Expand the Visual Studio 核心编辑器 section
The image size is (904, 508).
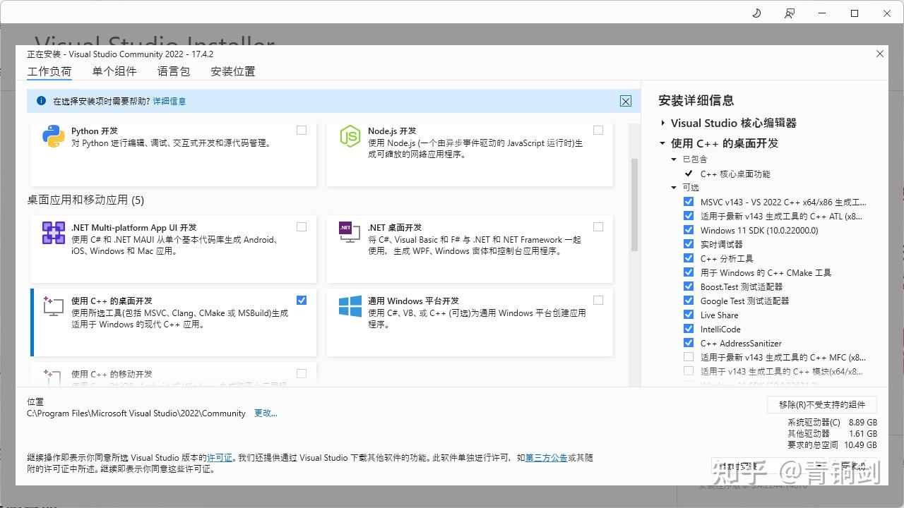click(x=662, y=123)
